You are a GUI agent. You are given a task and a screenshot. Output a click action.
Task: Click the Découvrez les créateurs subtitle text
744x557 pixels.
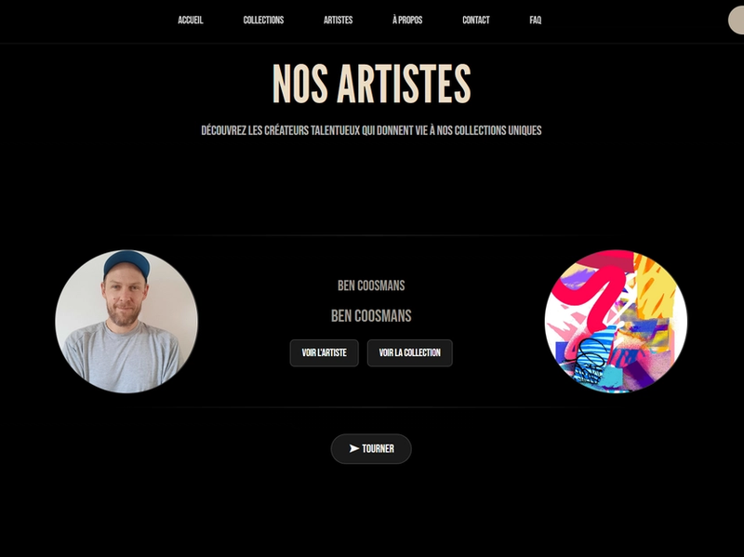tap(371, 130)
